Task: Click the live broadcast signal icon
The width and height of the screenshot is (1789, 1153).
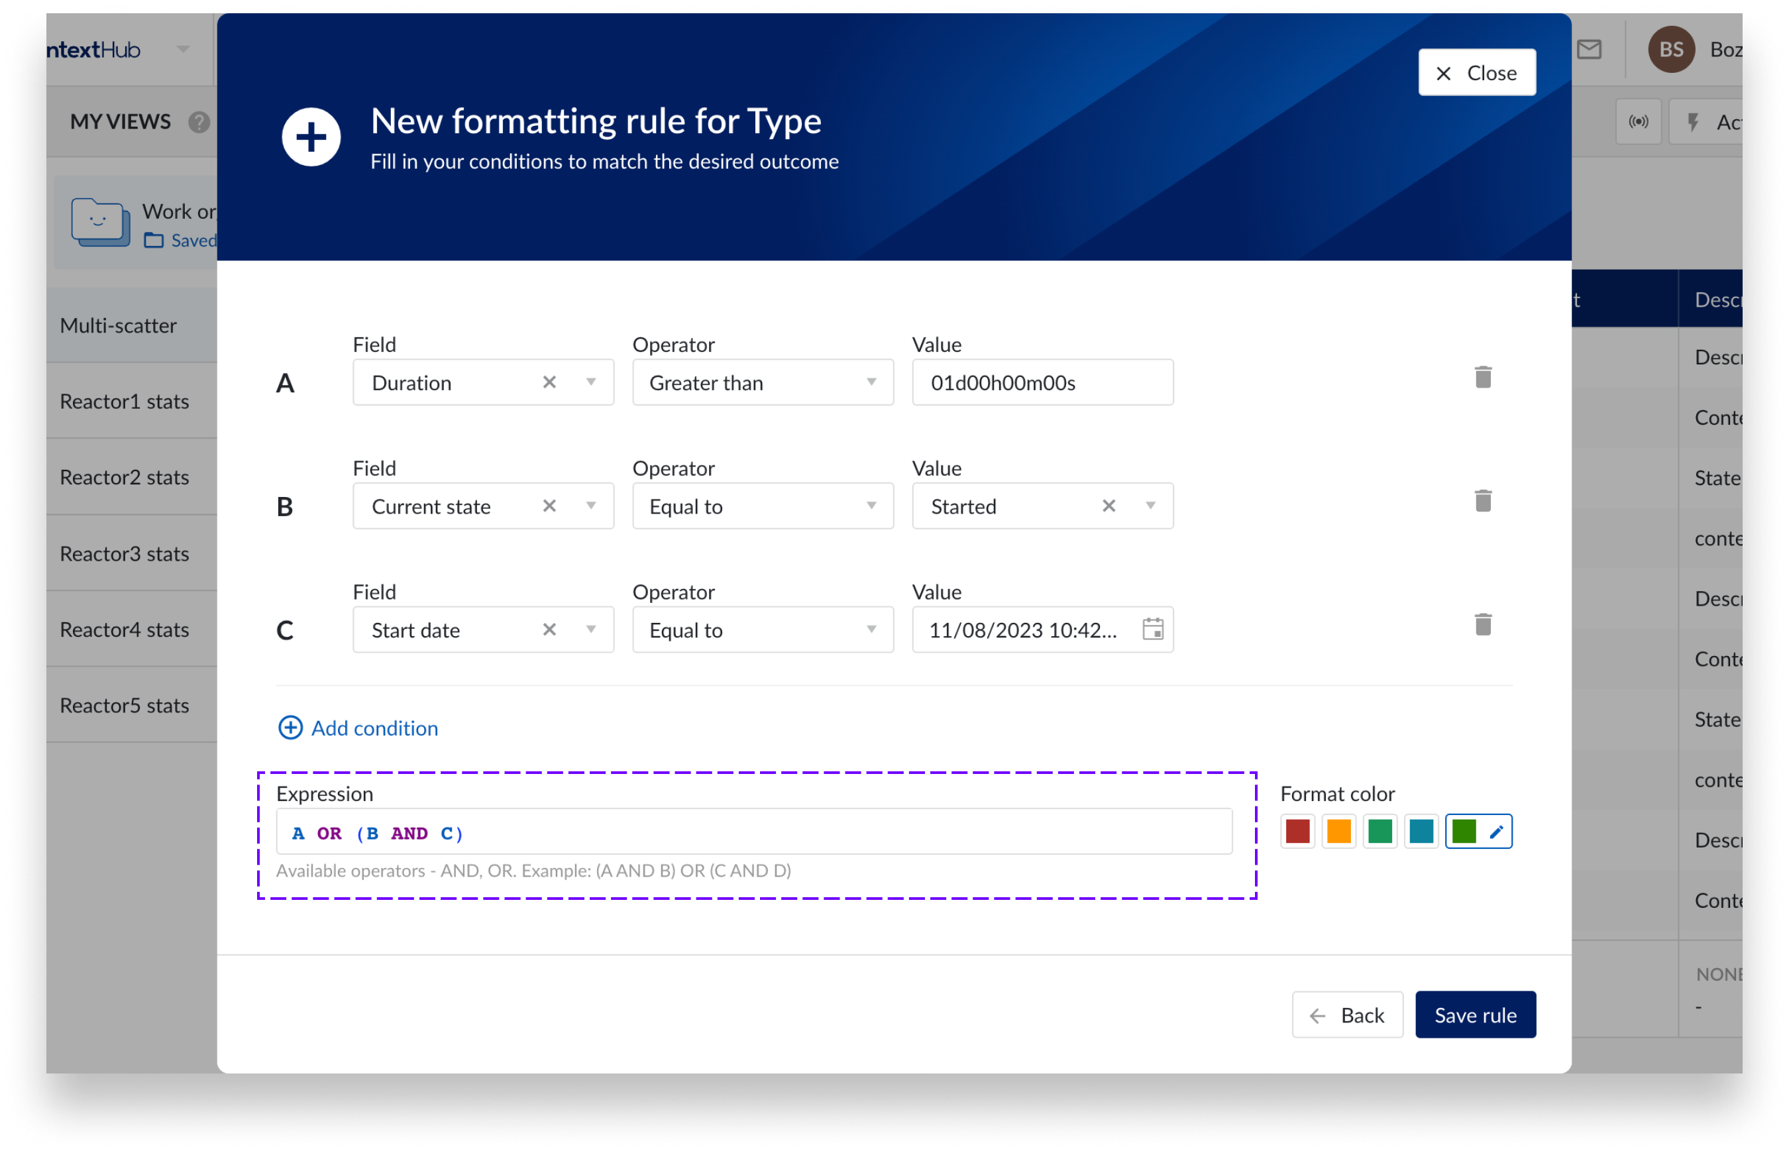Action: (1638, 122)
